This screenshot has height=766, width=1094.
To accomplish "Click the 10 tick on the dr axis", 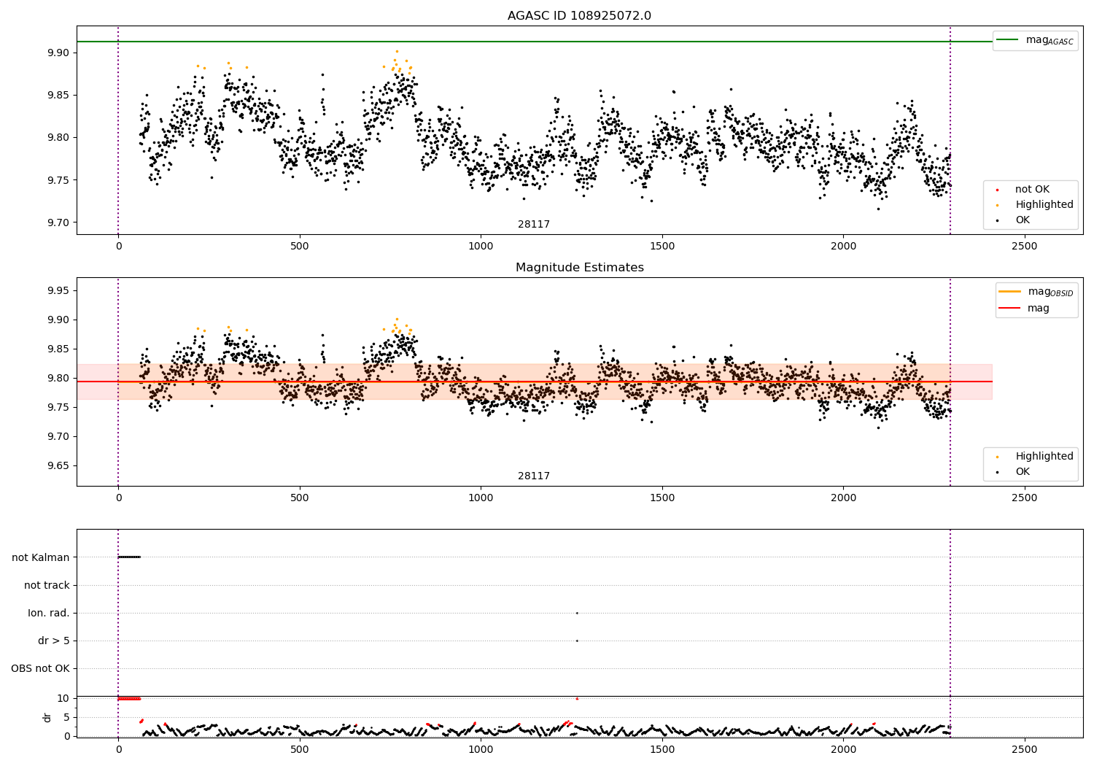I will coord(63,699).
